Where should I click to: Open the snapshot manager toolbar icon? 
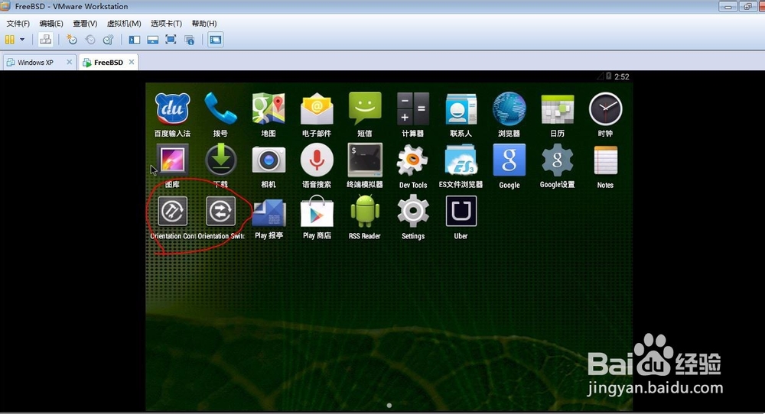coord(109,40)
